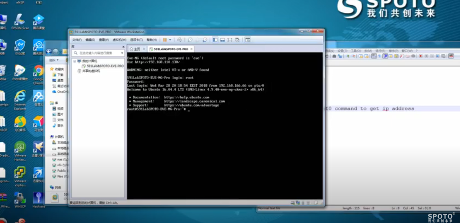460x223 pixels.
Task: Open the 文件(F) menu in VMware Workstation
Action: click(x=77, y=40)
